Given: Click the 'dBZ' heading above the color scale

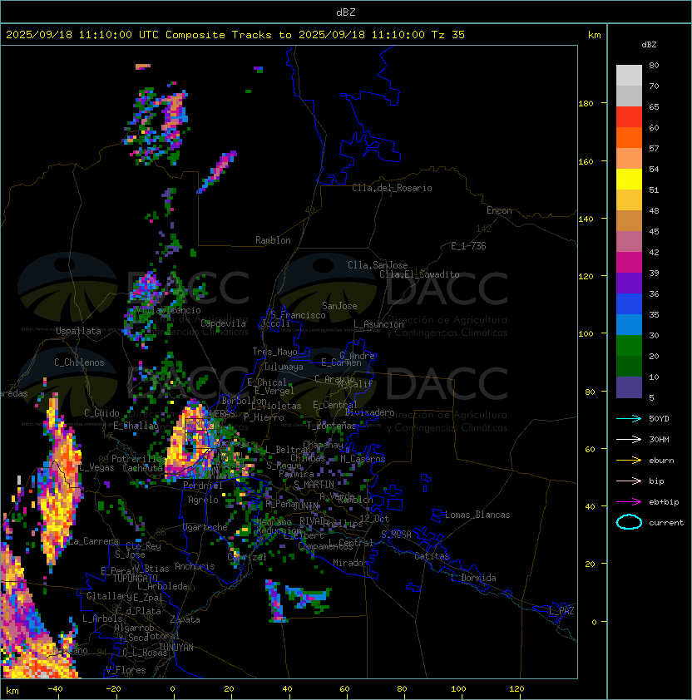Looking at the screenshot, I should click(649, 45).
